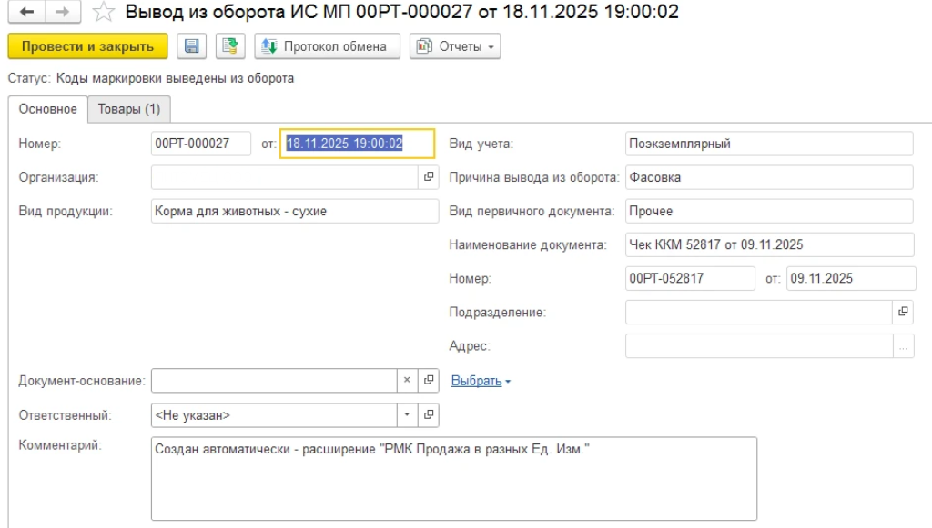Viewport: 932px width, 528px height.
Task: Open the Подразделение field selection icon
Action: coord(903,312)
